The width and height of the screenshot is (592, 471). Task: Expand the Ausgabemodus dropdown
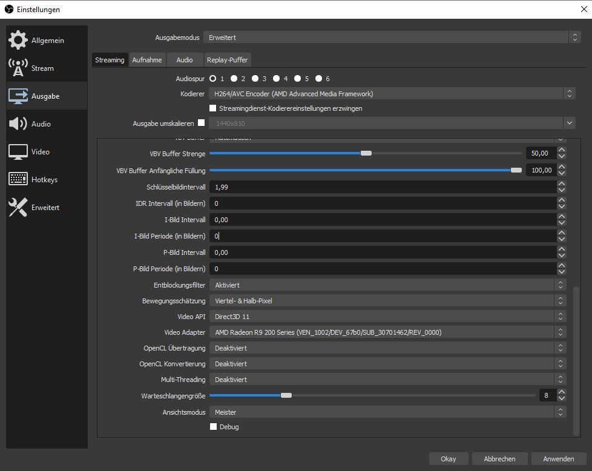coord(391,38)
